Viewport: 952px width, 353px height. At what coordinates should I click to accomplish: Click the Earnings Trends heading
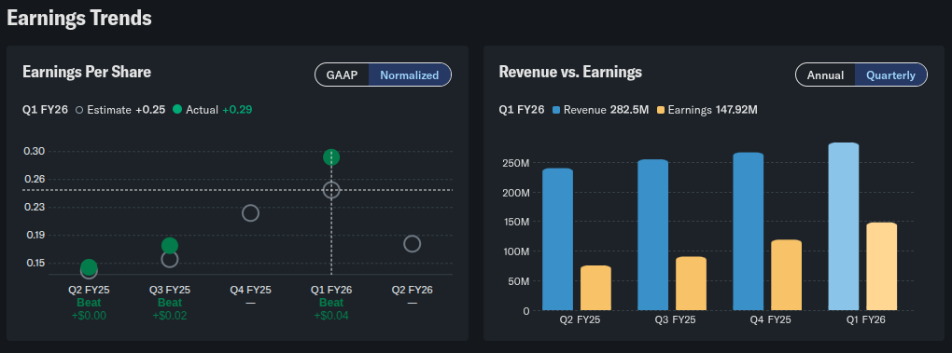click(x=79, y=19)
